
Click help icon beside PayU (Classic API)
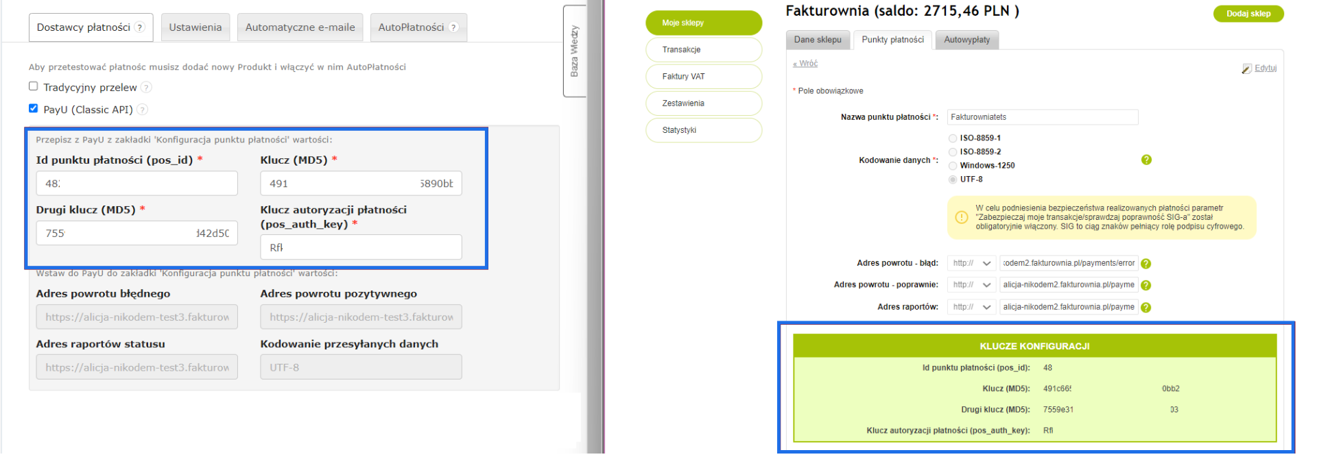click(142, 110)
